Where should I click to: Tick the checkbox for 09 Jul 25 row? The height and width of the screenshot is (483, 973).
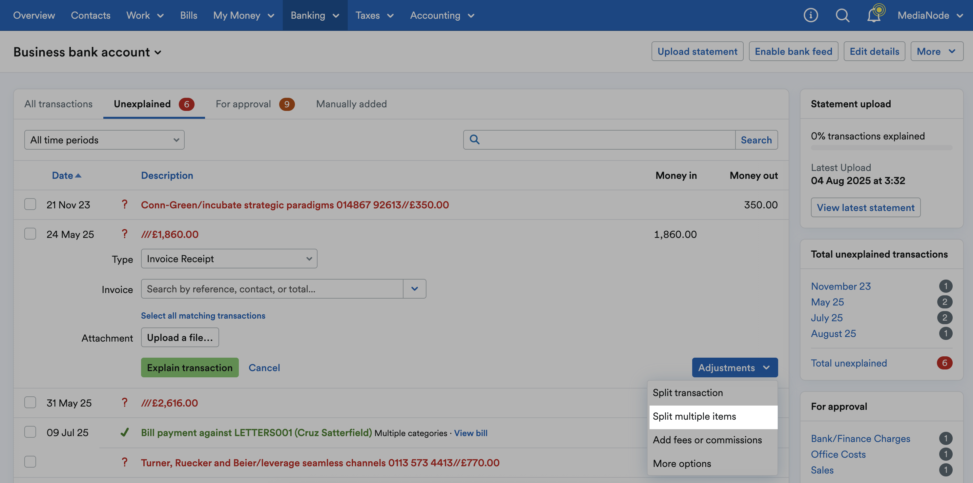(30, 431)
